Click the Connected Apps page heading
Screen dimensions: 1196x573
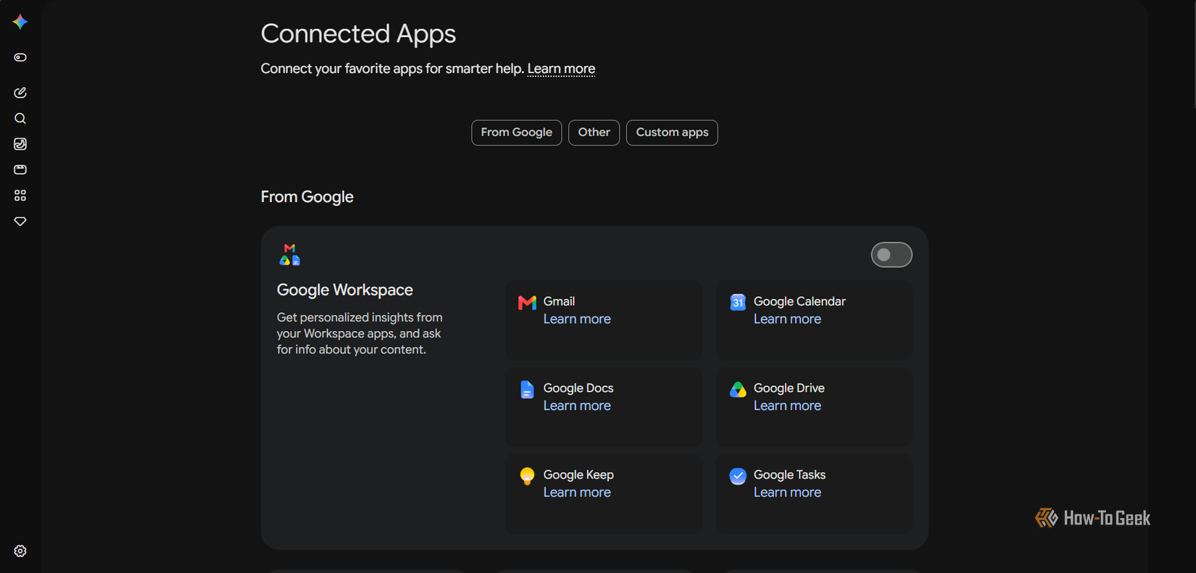click(x=358, y=34)
